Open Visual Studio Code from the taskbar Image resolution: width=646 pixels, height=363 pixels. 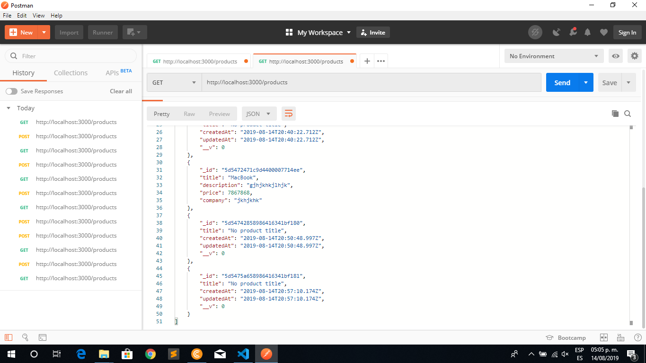tap(243, 354)
